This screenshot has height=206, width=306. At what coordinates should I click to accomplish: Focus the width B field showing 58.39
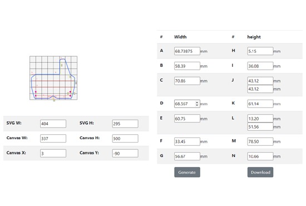pos(187,66)
